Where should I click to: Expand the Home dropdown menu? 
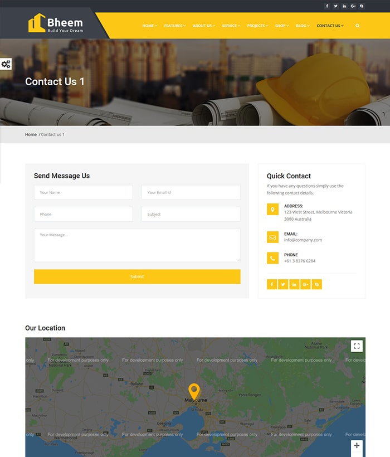149,26
